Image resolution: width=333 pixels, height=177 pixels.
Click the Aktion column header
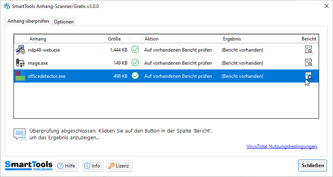[x=152, y=39]
